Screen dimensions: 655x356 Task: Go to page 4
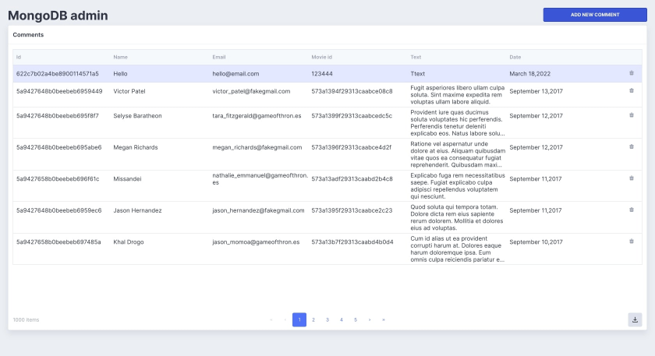(x=342, y=319)
